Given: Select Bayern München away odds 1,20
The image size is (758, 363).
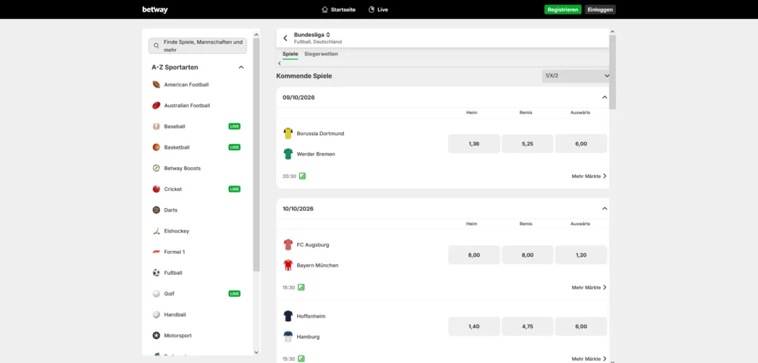Looking at the screenshot, I should (x=581, y=255).
